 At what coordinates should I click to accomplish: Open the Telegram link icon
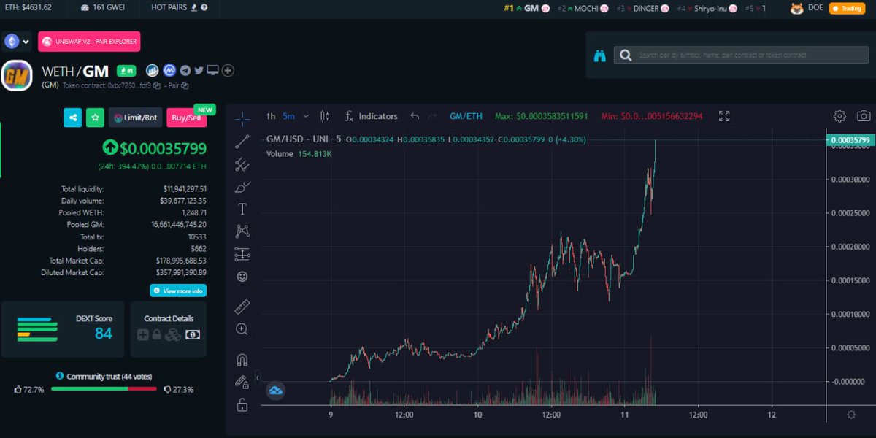tap(185, 71)
